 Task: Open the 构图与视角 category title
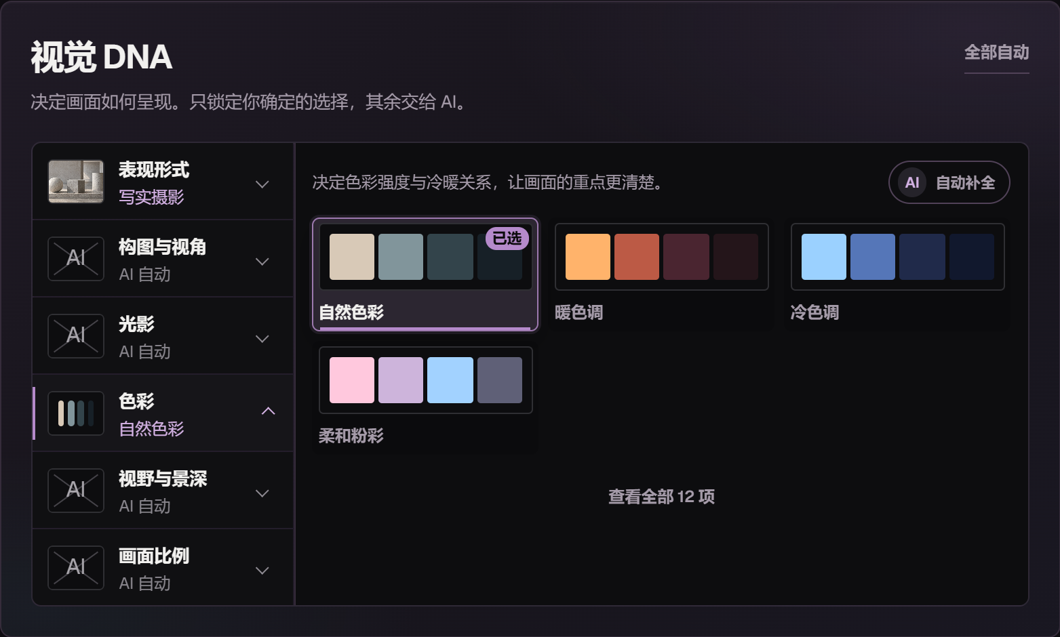tap(163, 247)
